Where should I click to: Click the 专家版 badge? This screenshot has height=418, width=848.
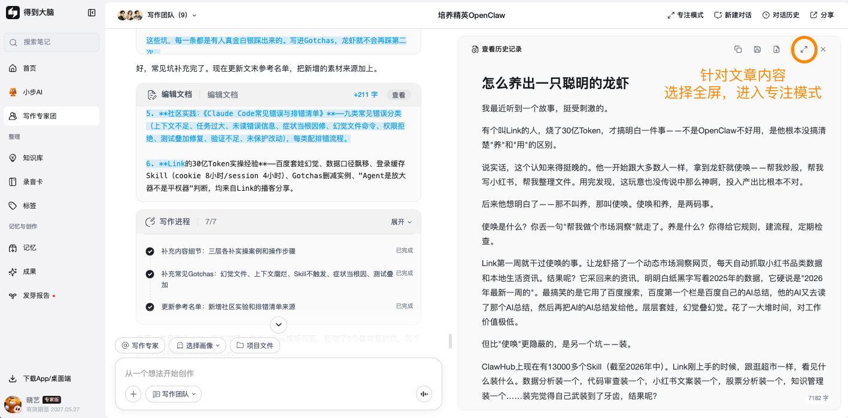[x=51, y=399]
